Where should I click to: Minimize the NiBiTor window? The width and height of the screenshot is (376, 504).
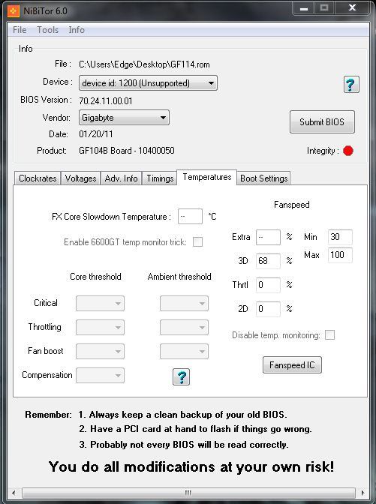pyautogui.click(x=304, y=8)
